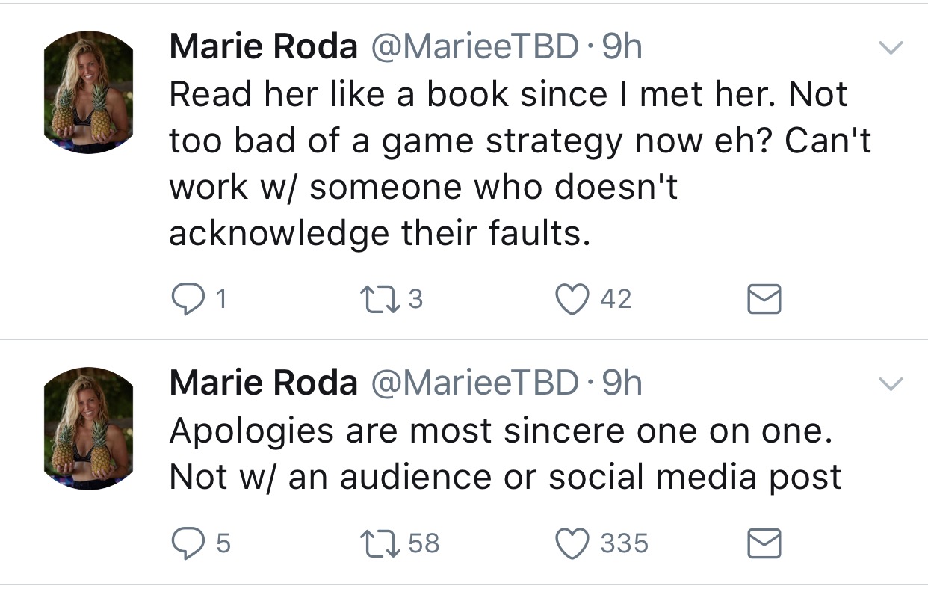
Task: Open the first tweet's dropdown chevron menu
Action: (889, 49)
